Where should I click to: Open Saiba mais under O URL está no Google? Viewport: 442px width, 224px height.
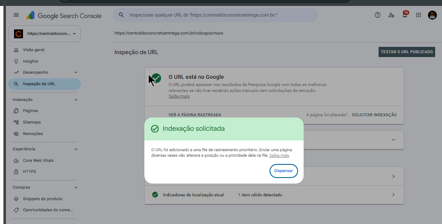[179, 96]
